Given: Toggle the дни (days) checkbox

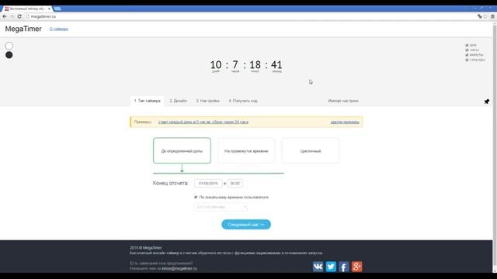Looking at the screenshot, I should click(467, 45).
